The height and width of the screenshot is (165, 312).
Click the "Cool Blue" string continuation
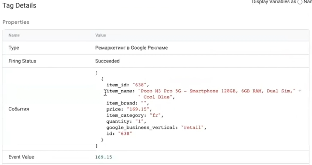(x=156, y=97)
